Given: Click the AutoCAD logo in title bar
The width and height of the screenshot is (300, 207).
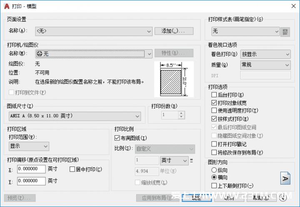Looking at the screenshot, I should tap(7, 6).
